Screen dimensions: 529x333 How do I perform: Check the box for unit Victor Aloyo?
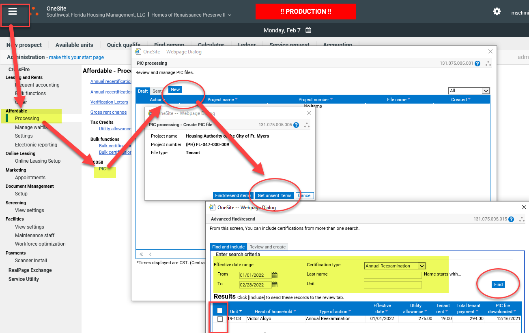[220, 319]
